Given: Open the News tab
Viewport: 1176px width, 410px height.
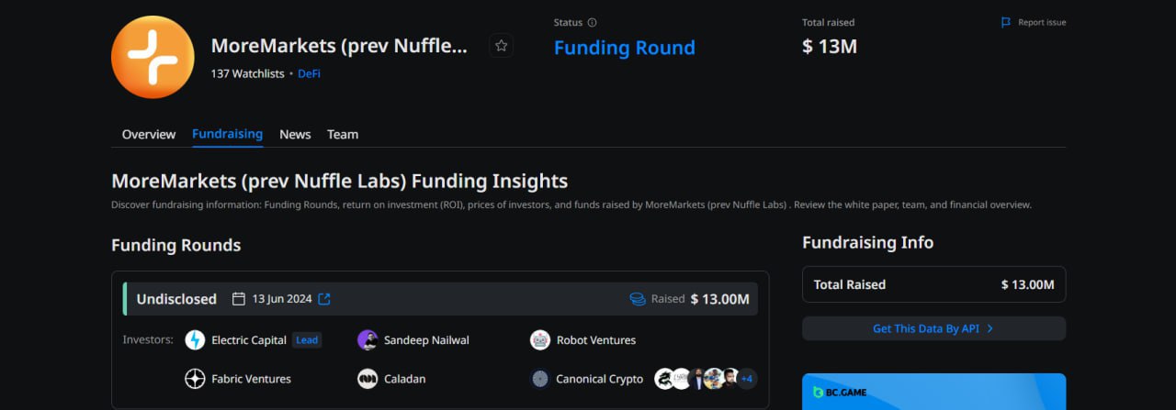Looking at the screenshot, I should click(x=295, y=135).
